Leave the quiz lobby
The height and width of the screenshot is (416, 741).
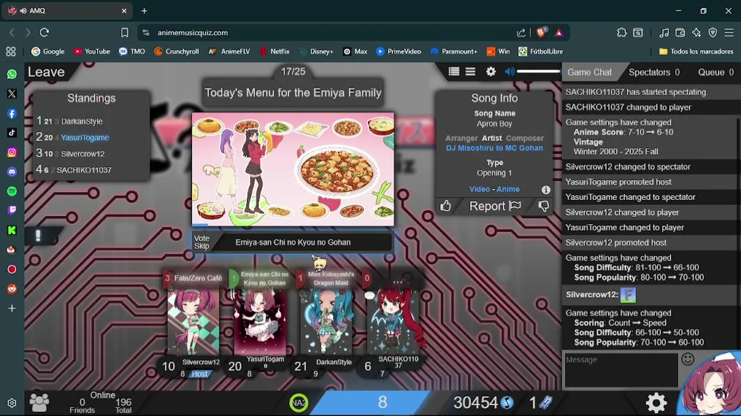coord(46,72)
